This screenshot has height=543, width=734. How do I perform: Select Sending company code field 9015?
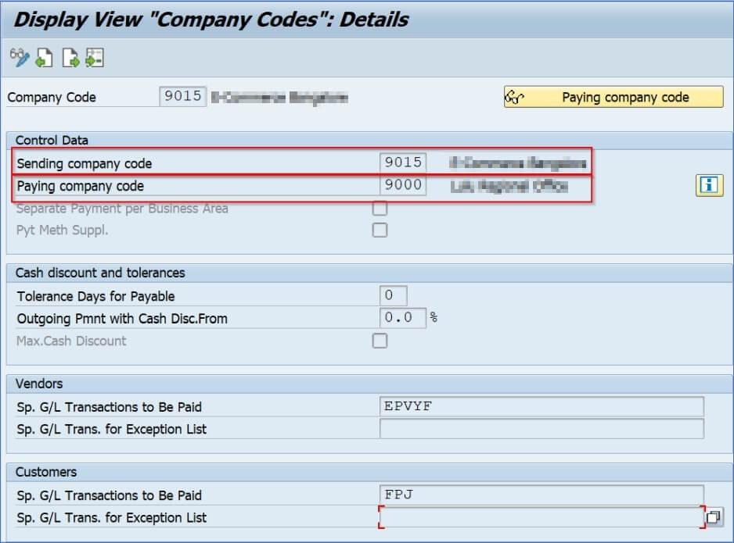pos(403,163)
